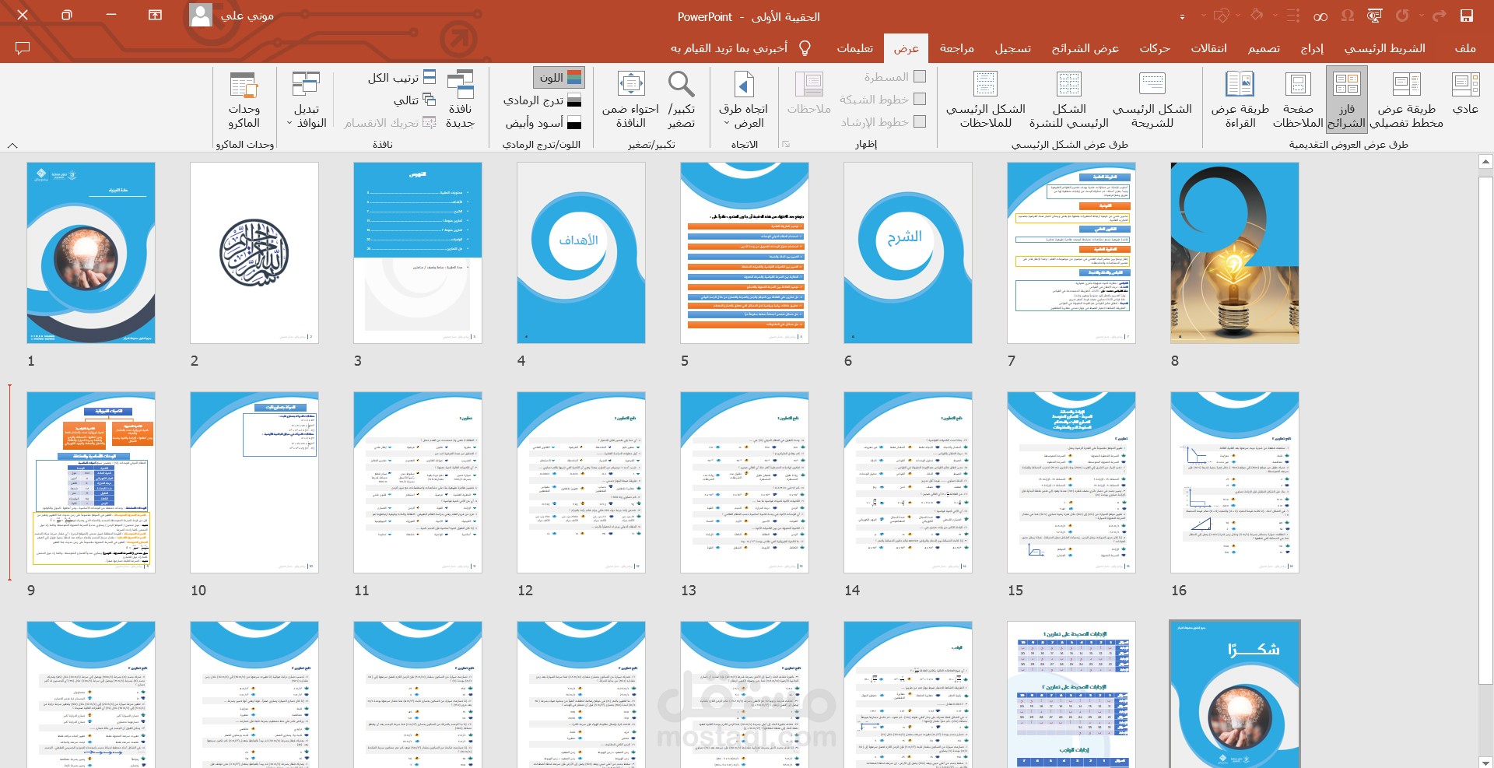Select slide 2 calligraphy thumbnail
The image size is (1494, 768).
(x=254, y=253)
